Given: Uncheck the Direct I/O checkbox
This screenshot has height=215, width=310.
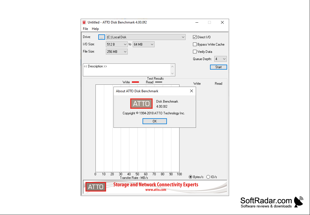Looking at the screenshot, I should (195, 37).
